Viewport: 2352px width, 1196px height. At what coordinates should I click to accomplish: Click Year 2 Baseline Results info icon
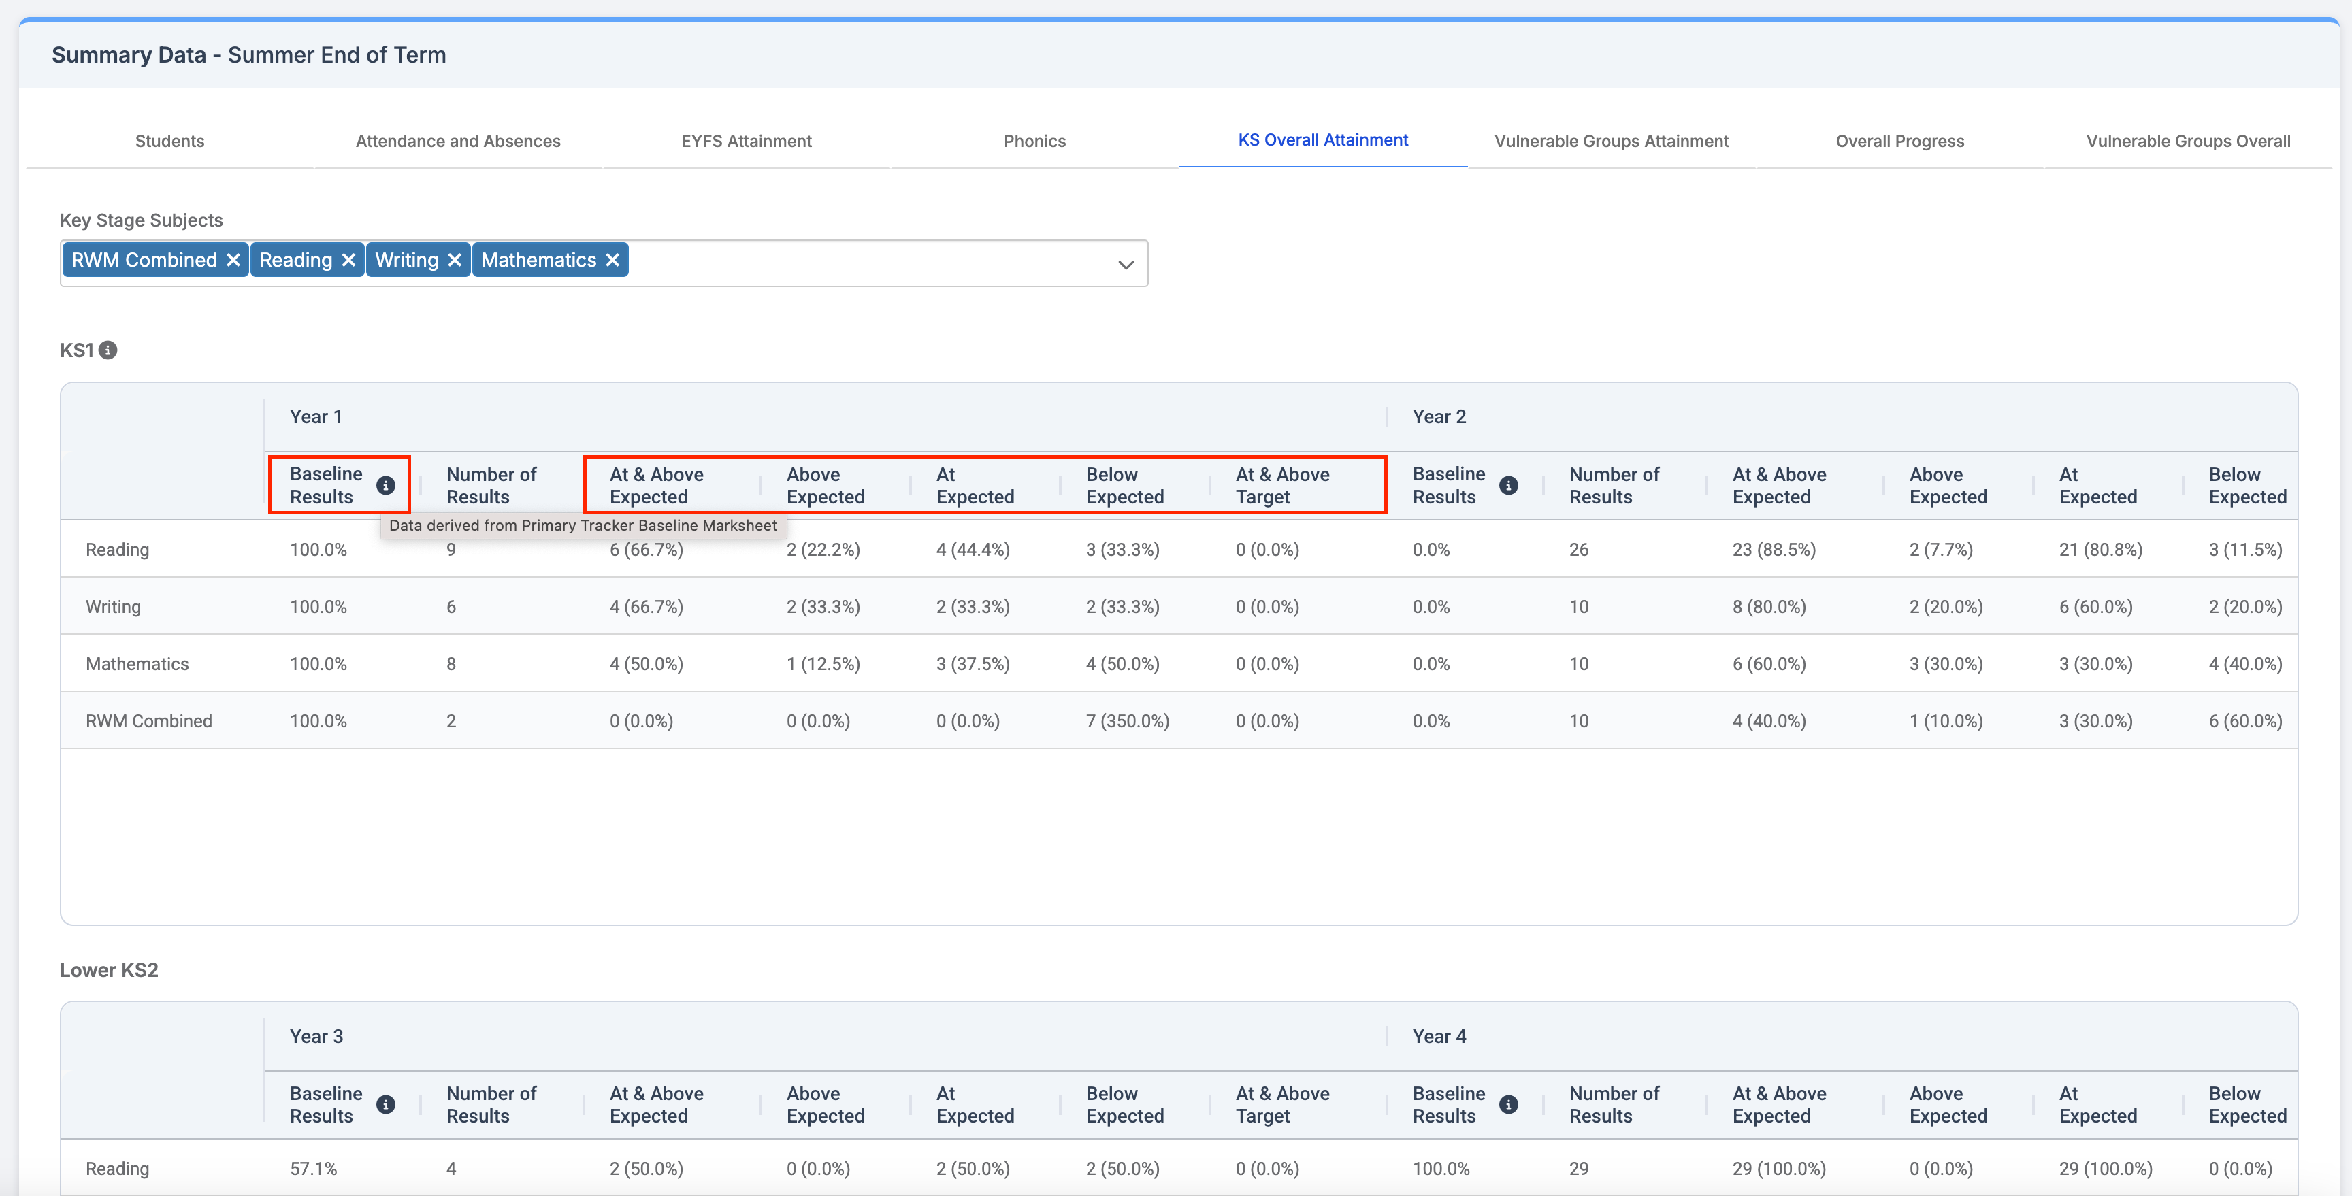click(1508, 486)
